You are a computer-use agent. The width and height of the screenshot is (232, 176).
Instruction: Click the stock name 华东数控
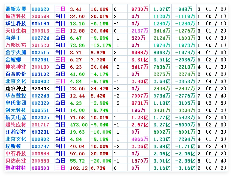[x=16, y=96]
